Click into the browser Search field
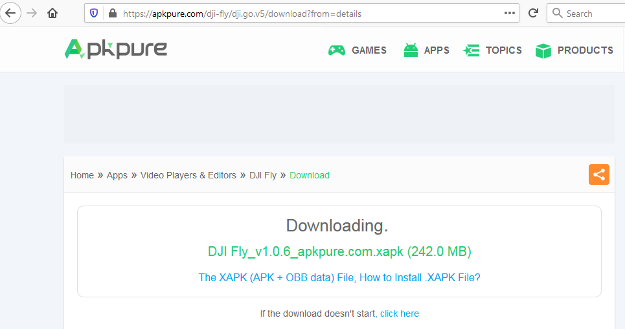The height and width of the screenshot is (329, 625). point(585,13)
